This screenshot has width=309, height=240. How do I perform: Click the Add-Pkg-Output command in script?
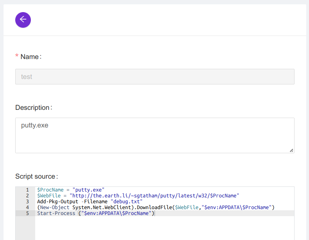(58, 202)
